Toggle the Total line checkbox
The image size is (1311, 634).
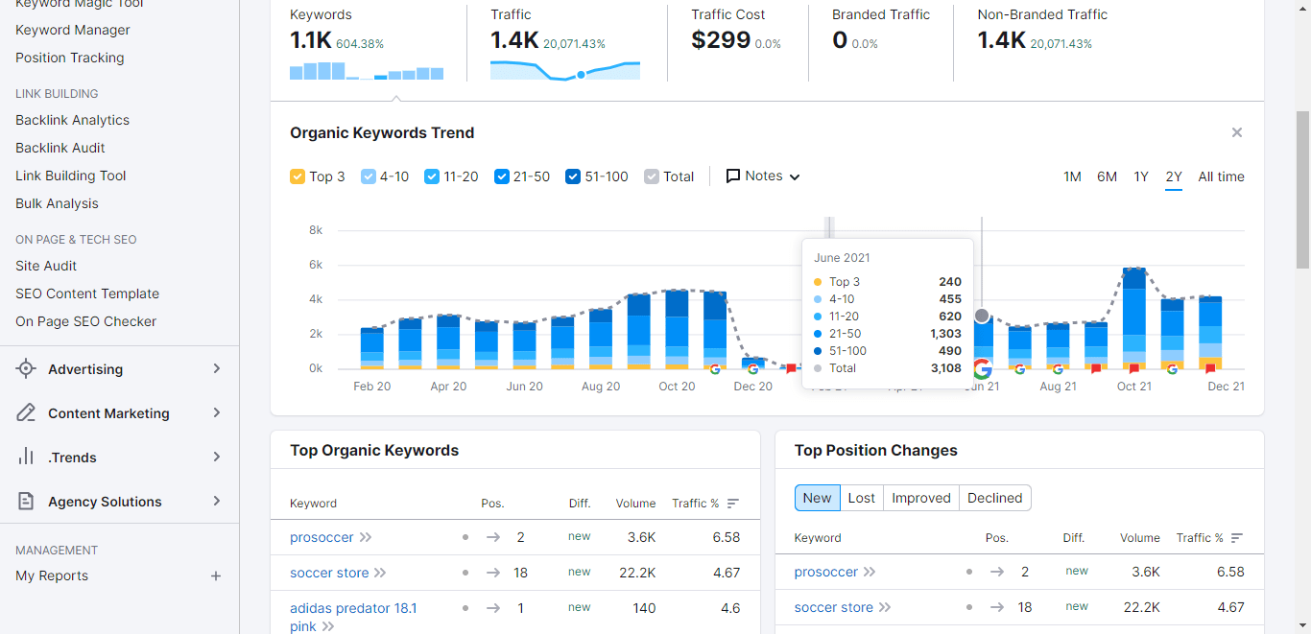tap(652, 176)
